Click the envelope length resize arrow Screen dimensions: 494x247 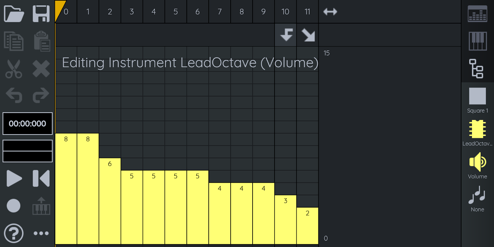pyautogui.click(x=330, y=12)
